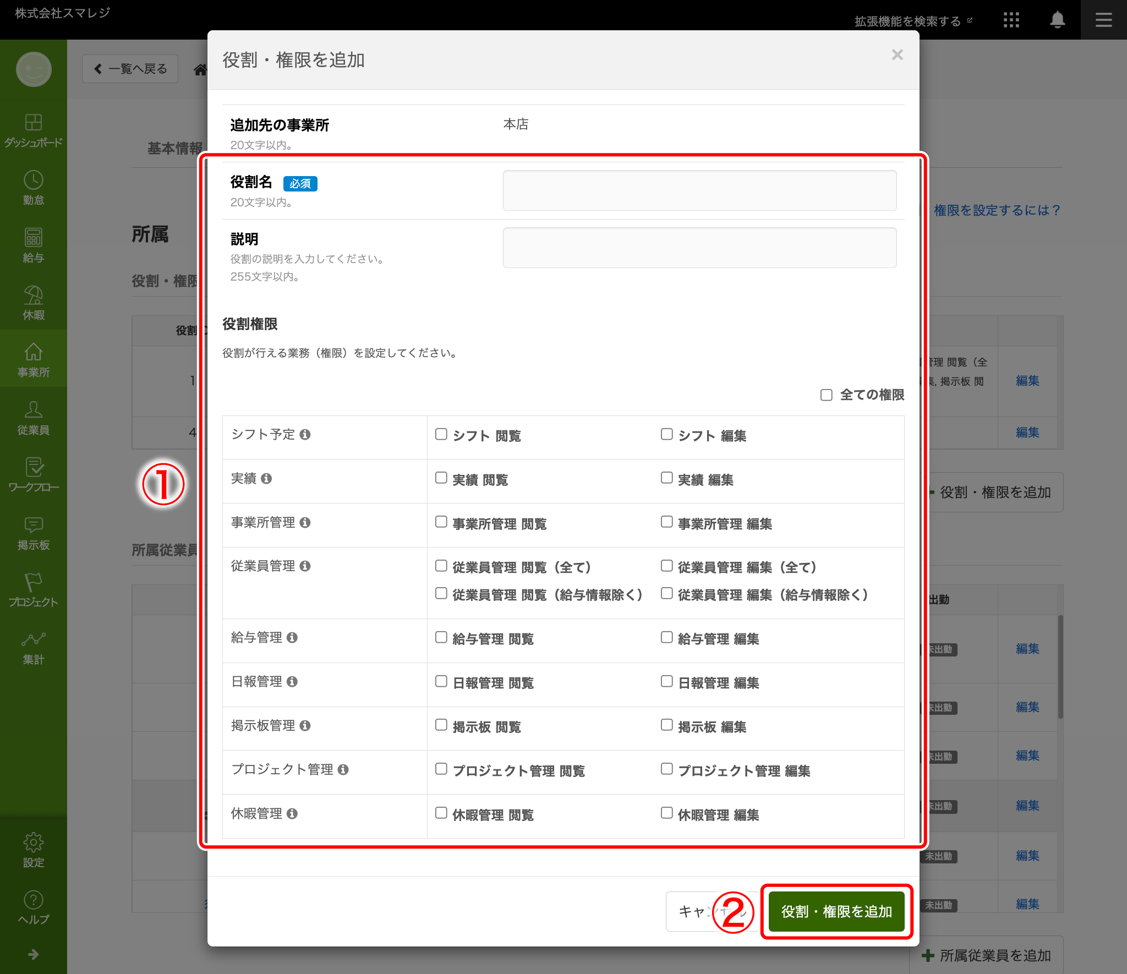Check the 全ての権限 checkbox

pyautogui.click(x=826, y=395)
